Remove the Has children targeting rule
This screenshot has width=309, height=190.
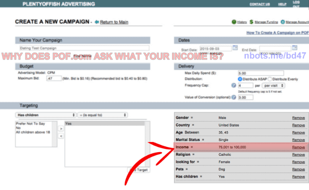[x=299, y=177]
